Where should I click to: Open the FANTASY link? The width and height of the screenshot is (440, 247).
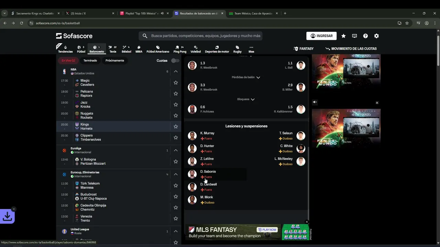tap(304, 49)
